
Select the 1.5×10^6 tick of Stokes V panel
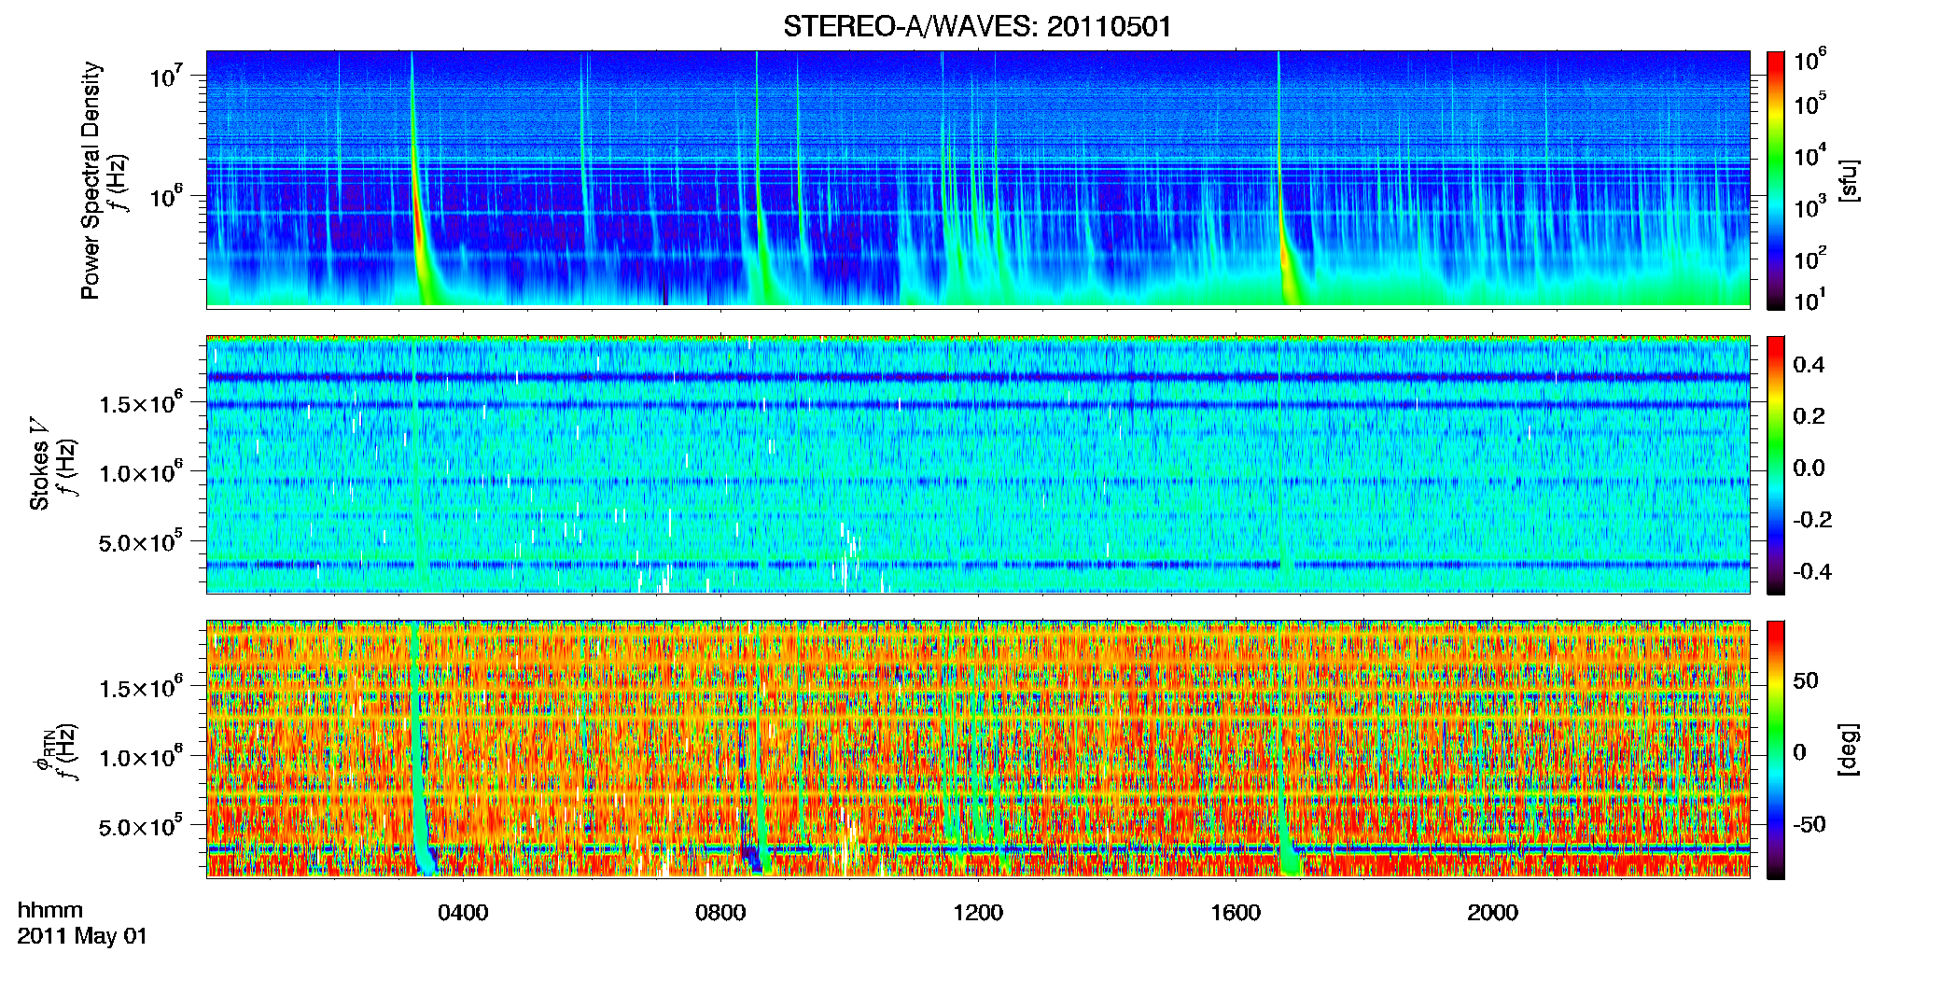click(x=141, y=402)
